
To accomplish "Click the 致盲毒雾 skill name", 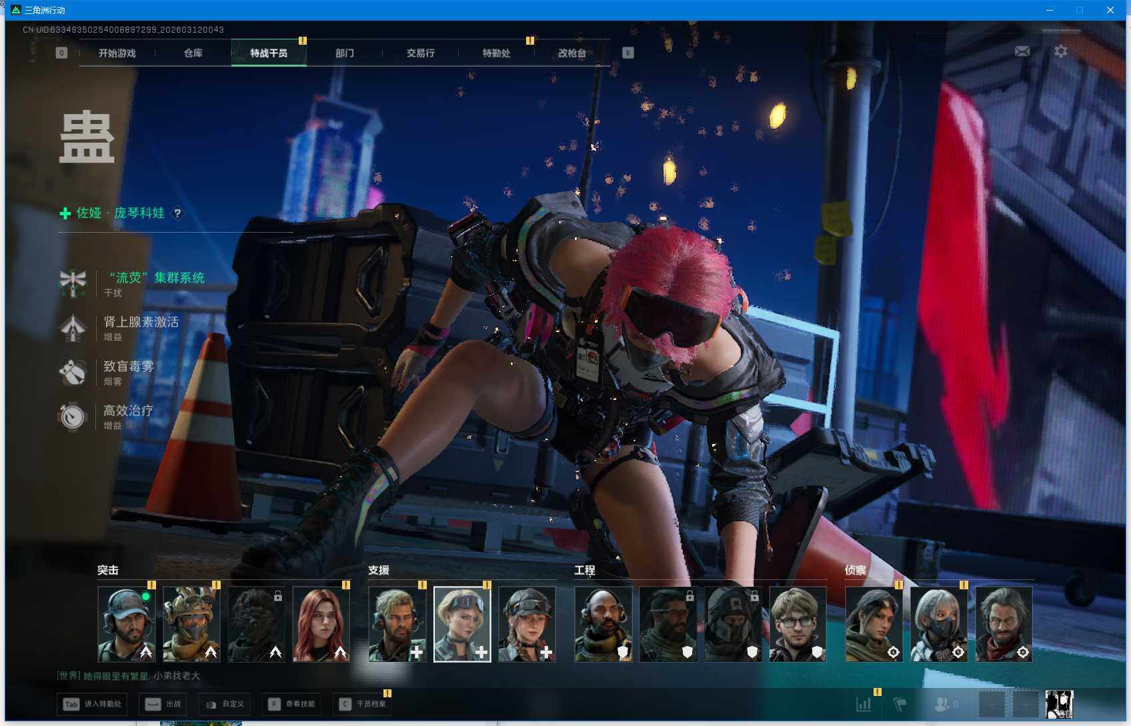I will pyautogui.click(x=129, y=367).
